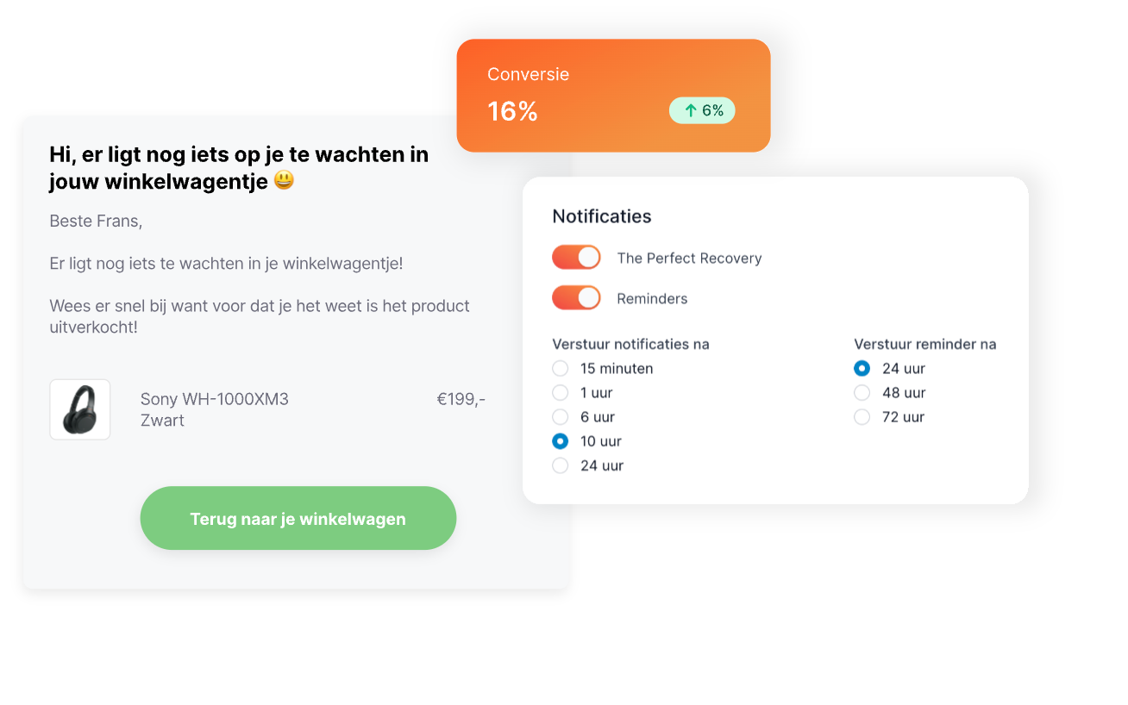Turn off the Reminders toggle
1128x705 pixels.
[576, 298]
